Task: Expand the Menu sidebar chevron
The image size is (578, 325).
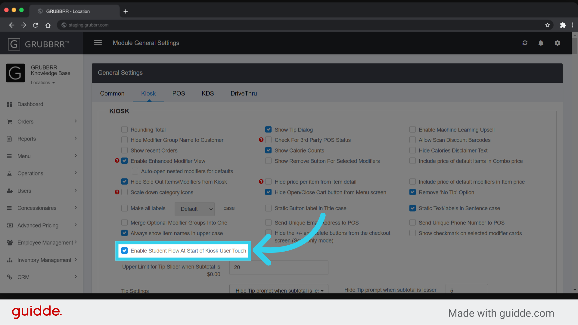Action: click(76, 156)
